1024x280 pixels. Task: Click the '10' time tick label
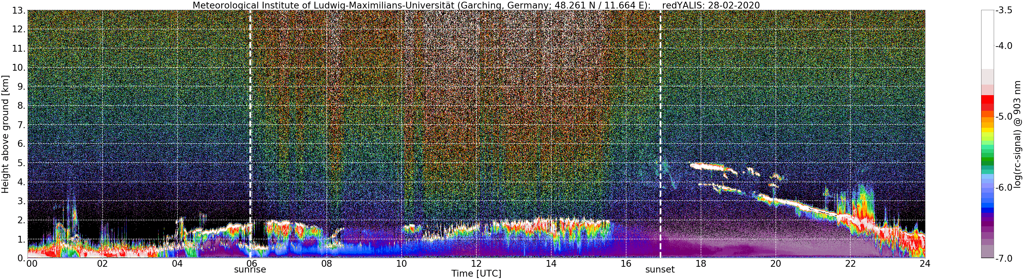pos(401,263)
